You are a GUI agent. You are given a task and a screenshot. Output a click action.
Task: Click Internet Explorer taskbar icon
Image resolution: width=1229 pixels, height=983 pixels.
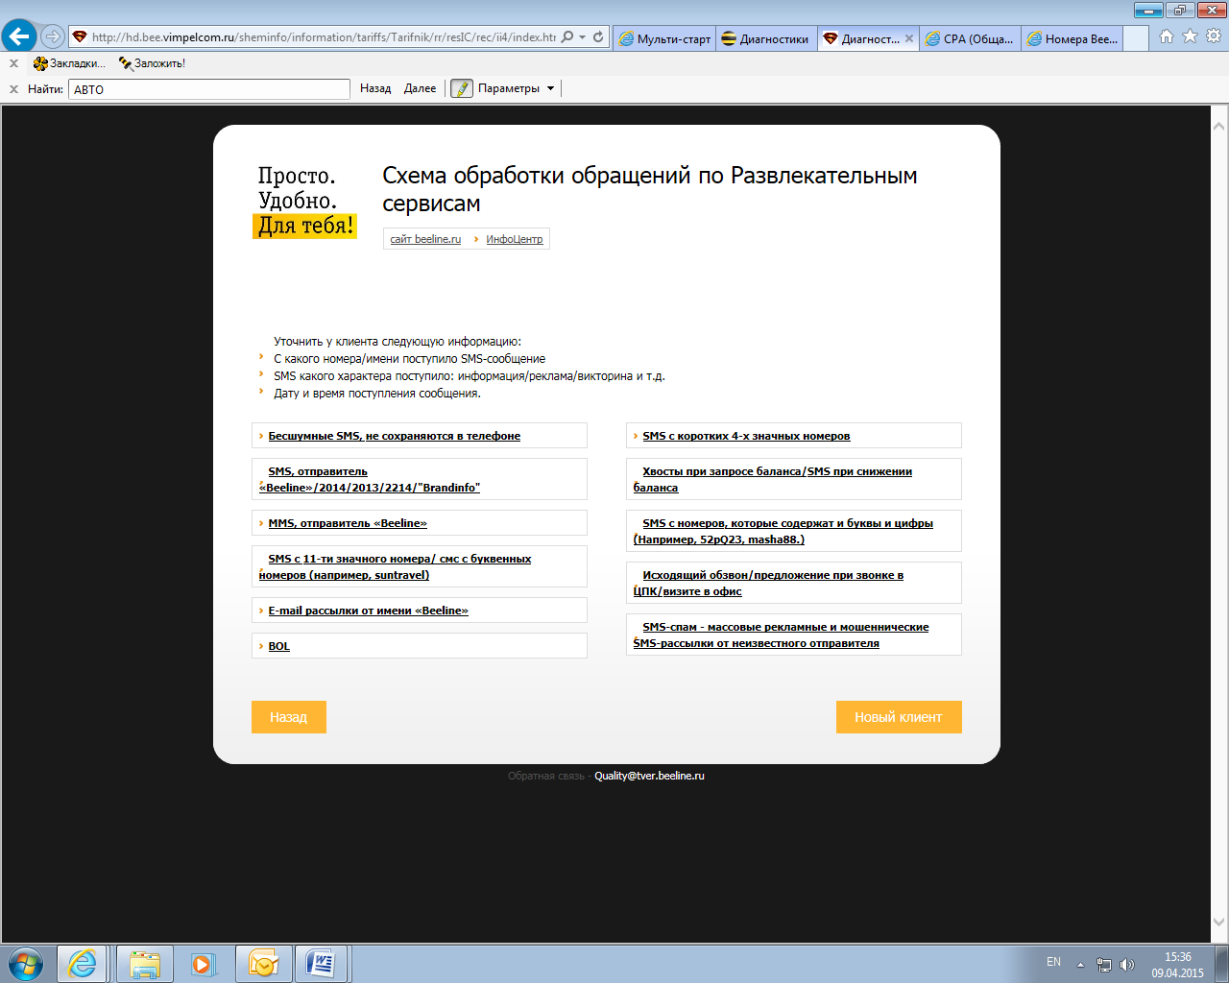pos(83,964)
